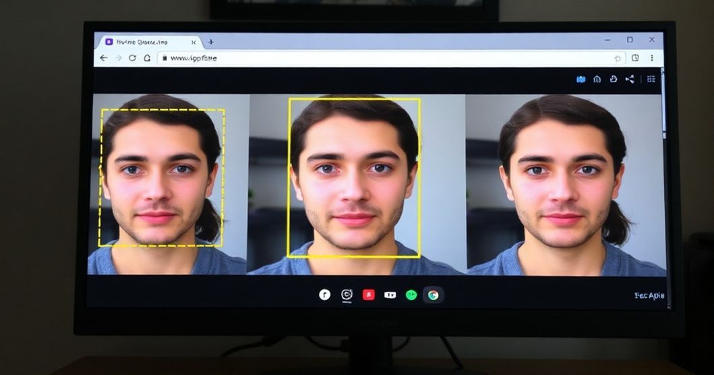This screenshot has width=714, height=375.
Task: Bookmark the page with the star icon
Action: click(x=618, y=58)
